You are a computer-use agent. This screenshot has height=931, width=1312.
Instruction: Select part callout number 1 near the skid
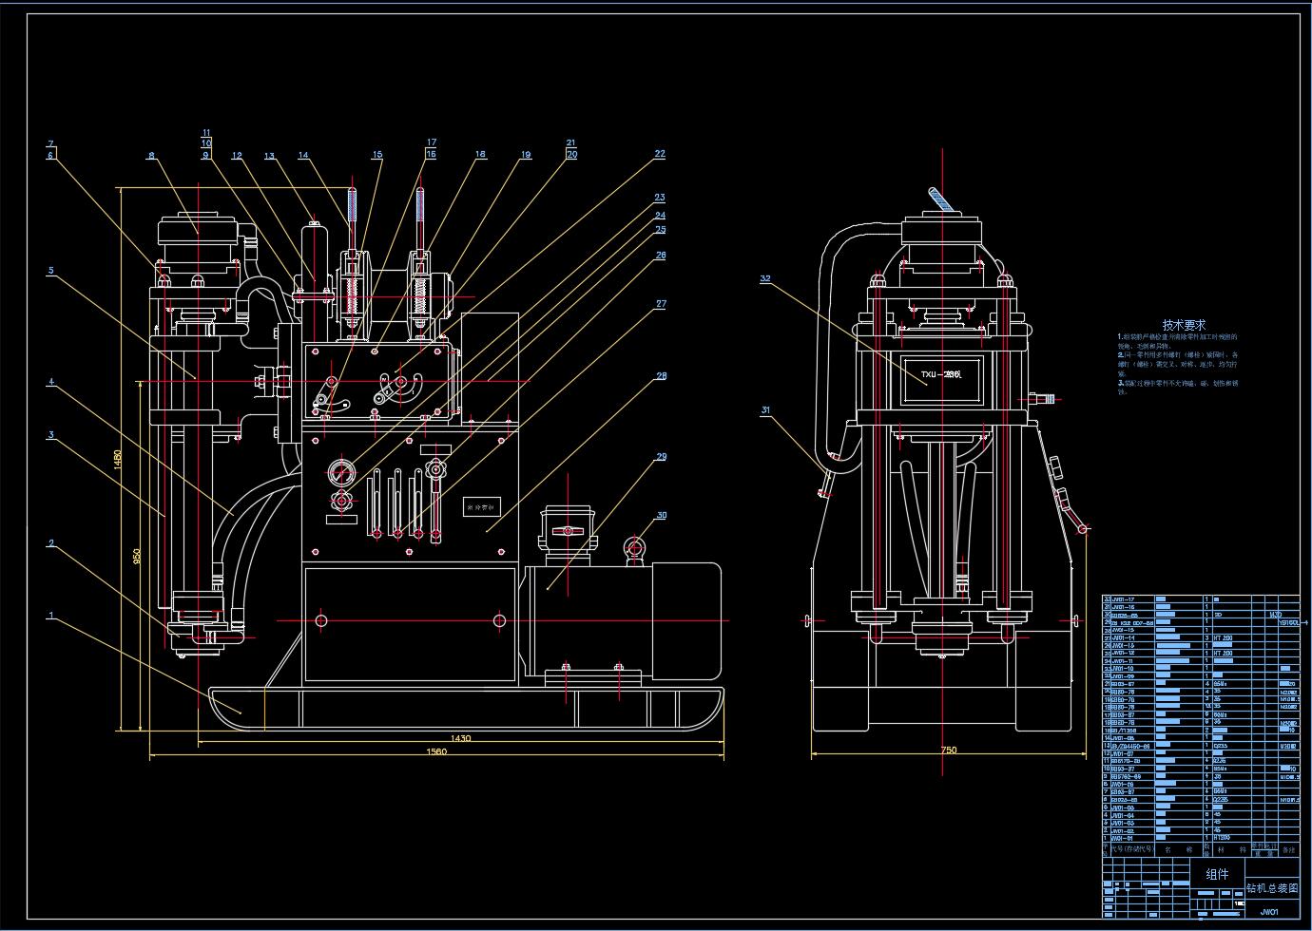coord(51,616)
